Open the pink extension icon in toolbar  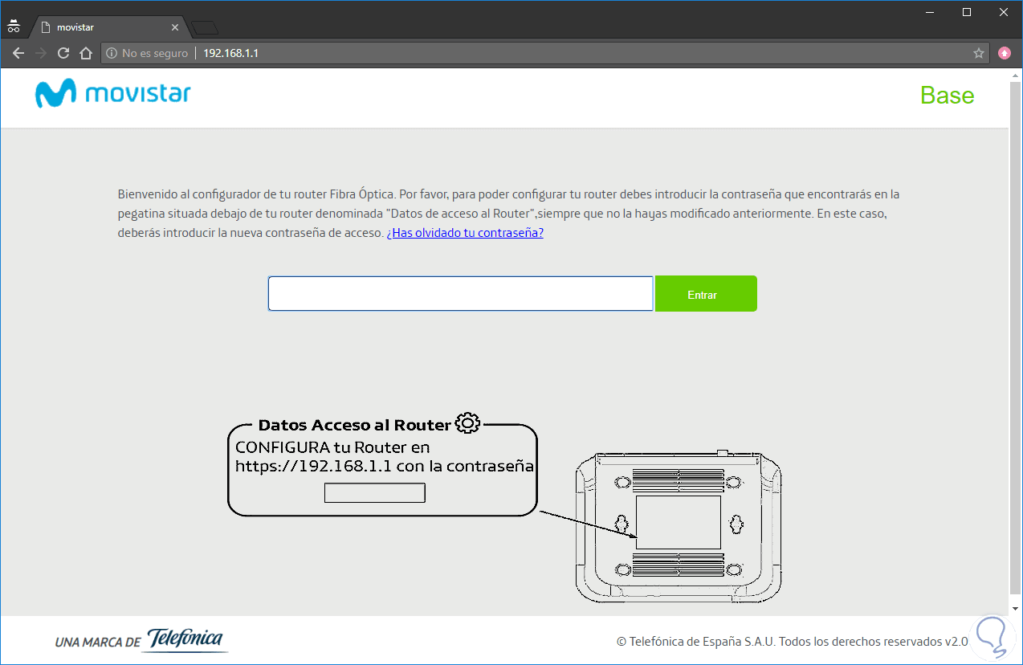point(1005,54)
